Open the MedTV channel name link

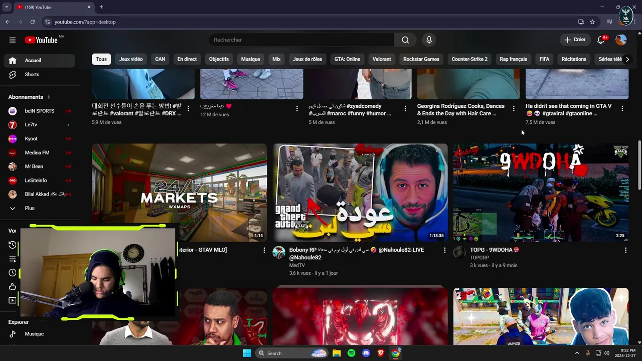coord(297,265)
